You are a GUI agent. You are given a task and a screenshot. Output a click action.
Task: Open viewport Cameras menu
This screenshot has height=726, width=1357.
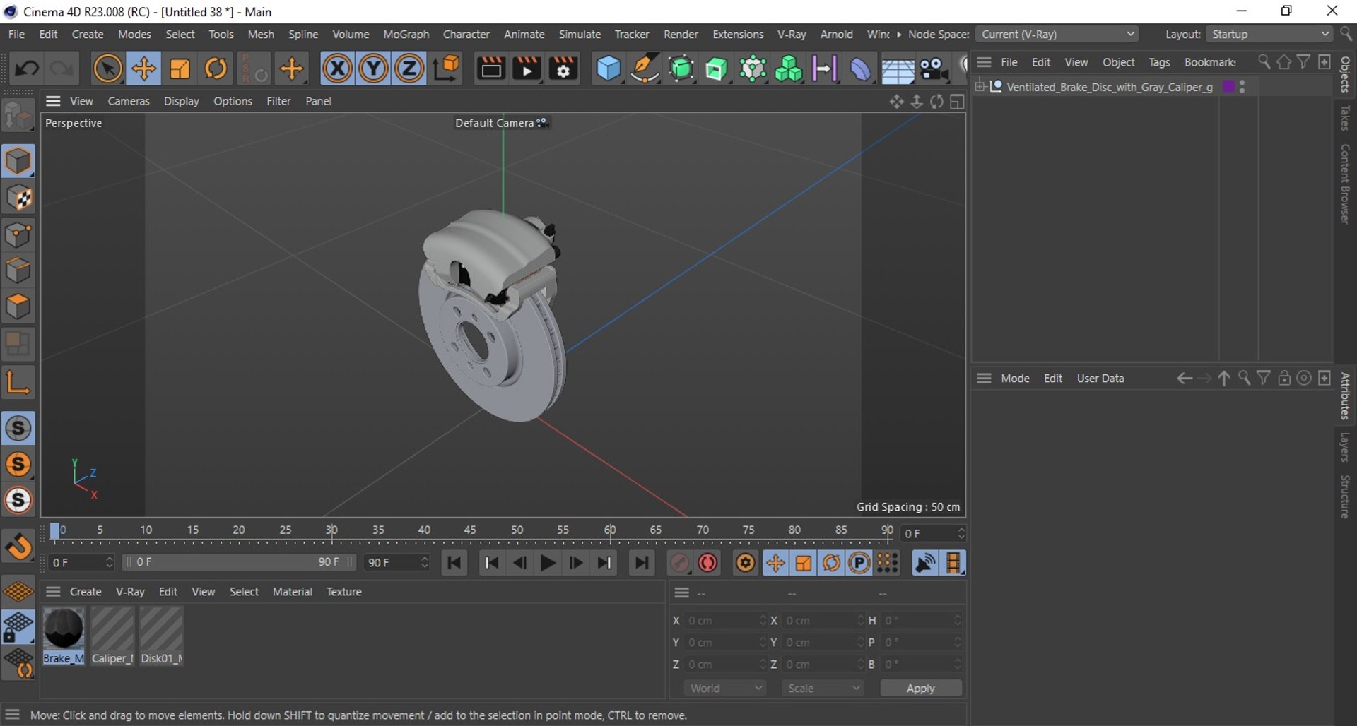click(x=128, y=101)
